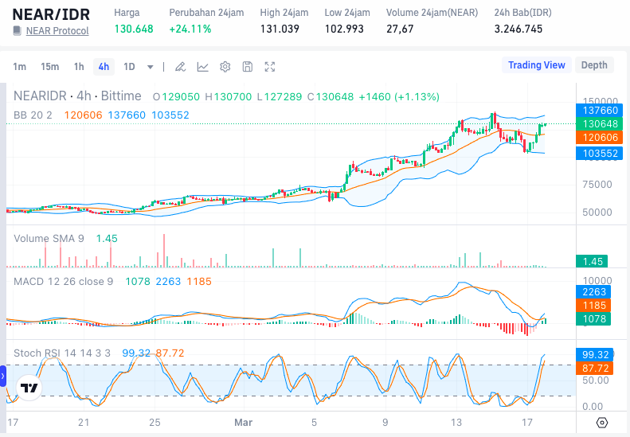Click the 13 date on time axis
The image size is (630, 437).
(456, 423)
